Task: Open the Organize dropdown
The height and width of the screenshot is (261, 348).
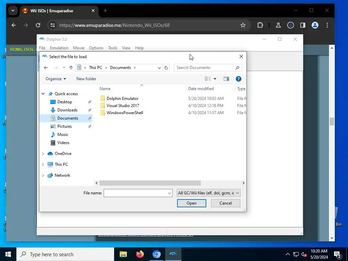Action: pos(56,79)
